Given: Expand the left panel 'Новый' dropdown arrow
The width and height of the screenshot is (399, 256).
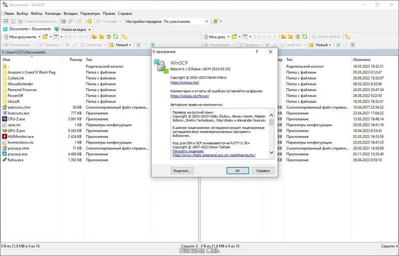Looking at the screenshot, I should point(130,45).
